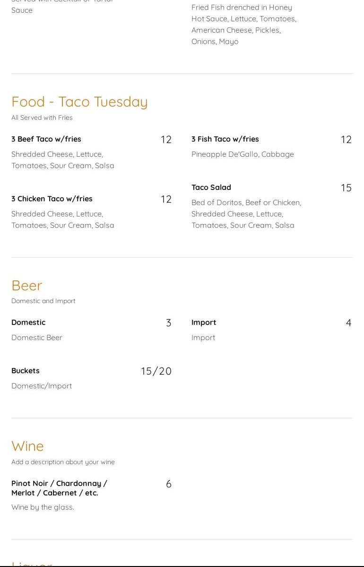Click the "Domestic/Import" buckets description

(x=42, y=386)
